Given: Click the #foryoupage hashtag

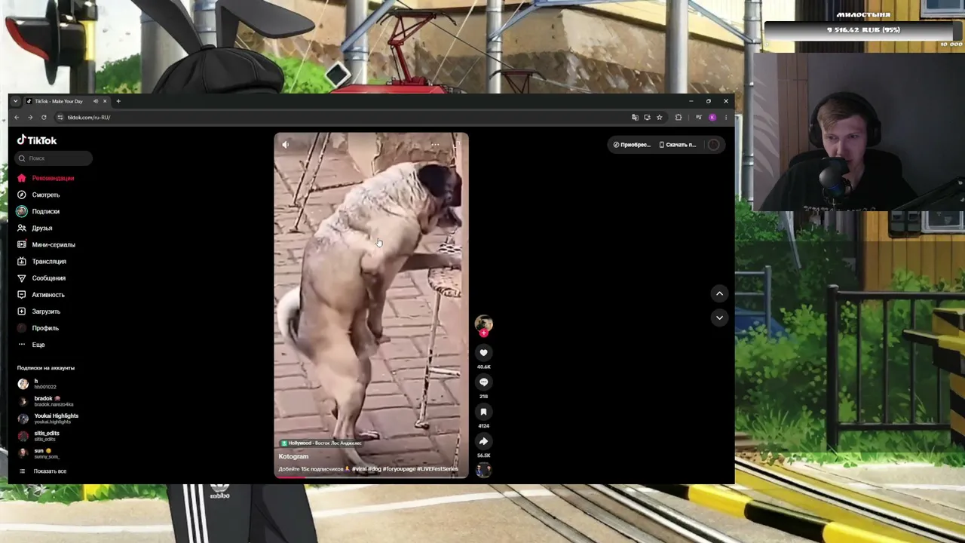Looking at the screenshot, I should click(x=399, y=469).
